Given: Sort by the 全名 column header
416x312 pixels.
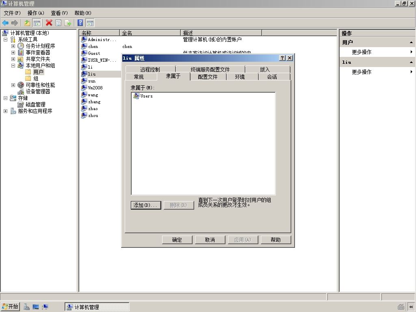Looking at the screenshot, I should pos(150,33).
